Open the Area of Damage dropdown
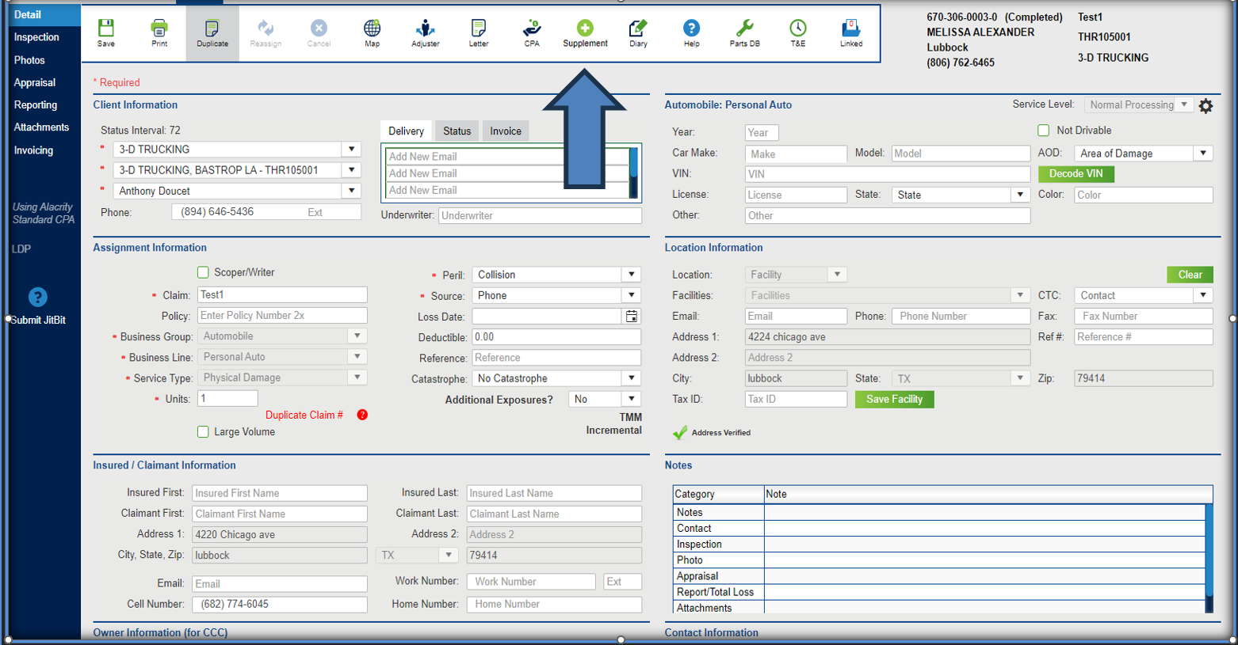Viewport: 1238px width, 645px height. [x=1203, y=154]
